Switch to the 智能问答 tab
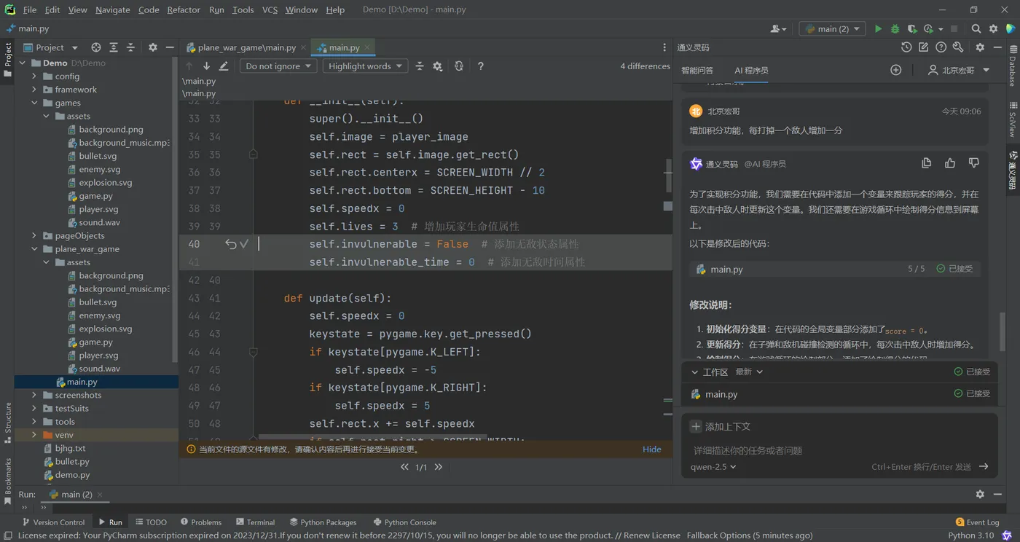 tap(697, 71)
